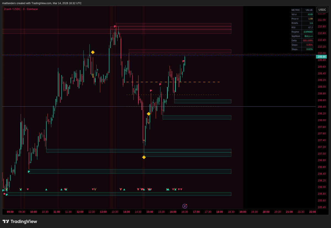Click the 207.00 price axis label

pyautogui.click(x=322, y=154)
